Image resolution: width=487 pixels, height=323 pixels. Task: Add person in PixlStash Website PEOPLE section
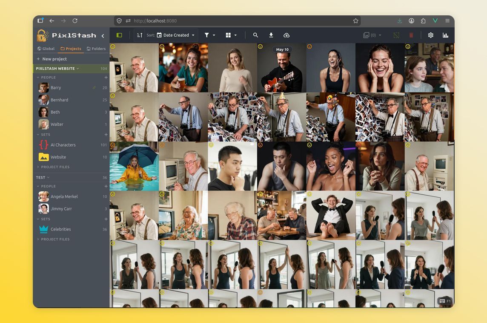(106, 78)
